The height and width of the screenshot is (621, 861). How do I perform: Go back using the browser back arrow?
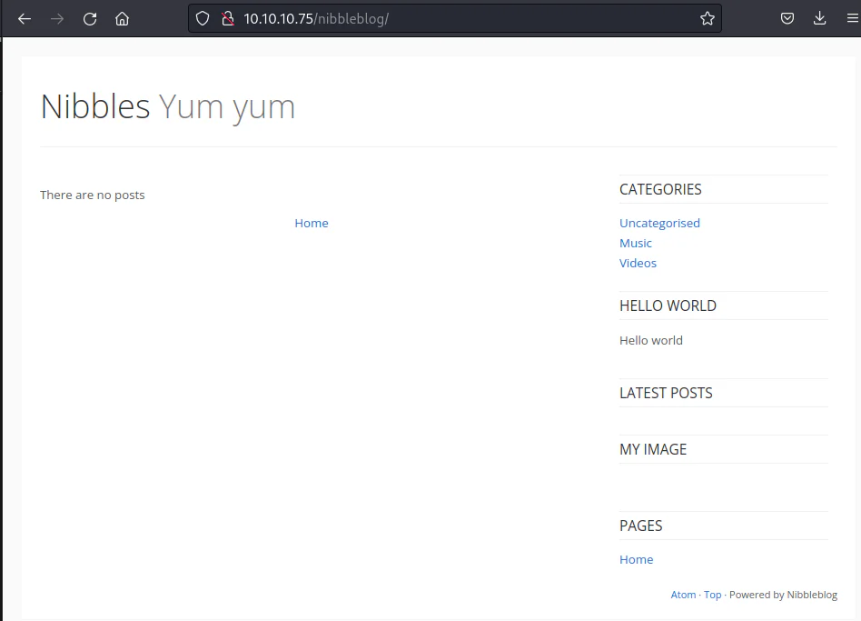pyautogui.click(x=25, y=19)
